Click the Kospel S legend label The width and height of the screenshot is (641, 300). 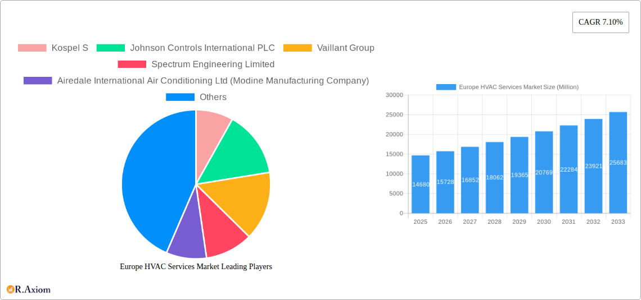(70, 48)
